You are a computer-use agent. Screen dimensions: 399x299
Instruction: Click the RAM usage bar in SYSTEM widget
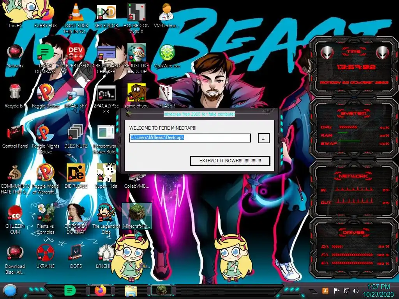pos(343,133)
